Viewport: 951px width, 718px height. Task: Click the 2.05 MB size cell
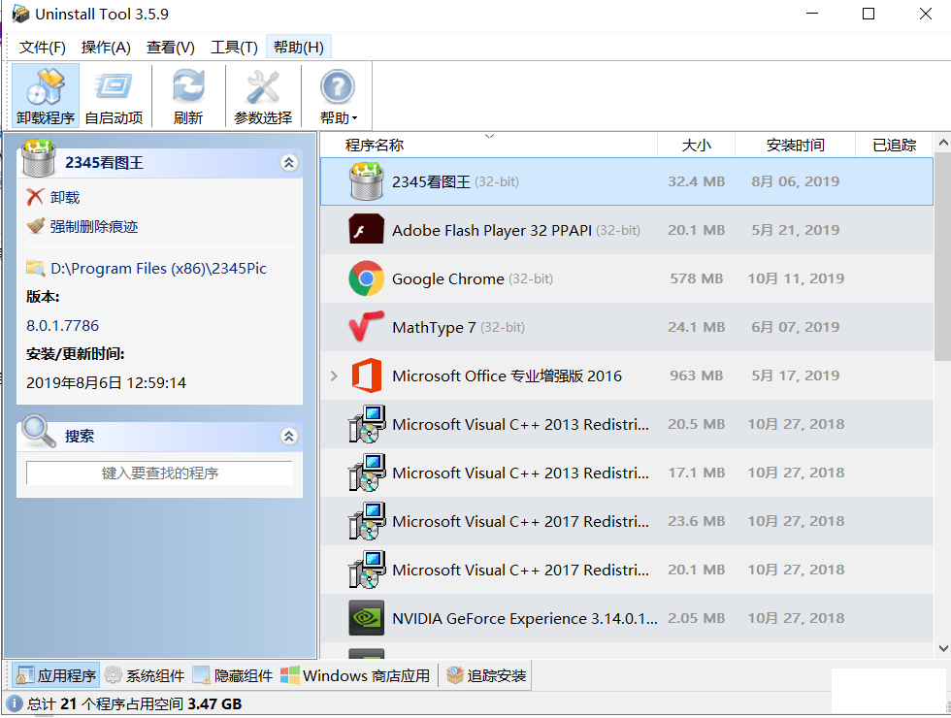(697, 618)
